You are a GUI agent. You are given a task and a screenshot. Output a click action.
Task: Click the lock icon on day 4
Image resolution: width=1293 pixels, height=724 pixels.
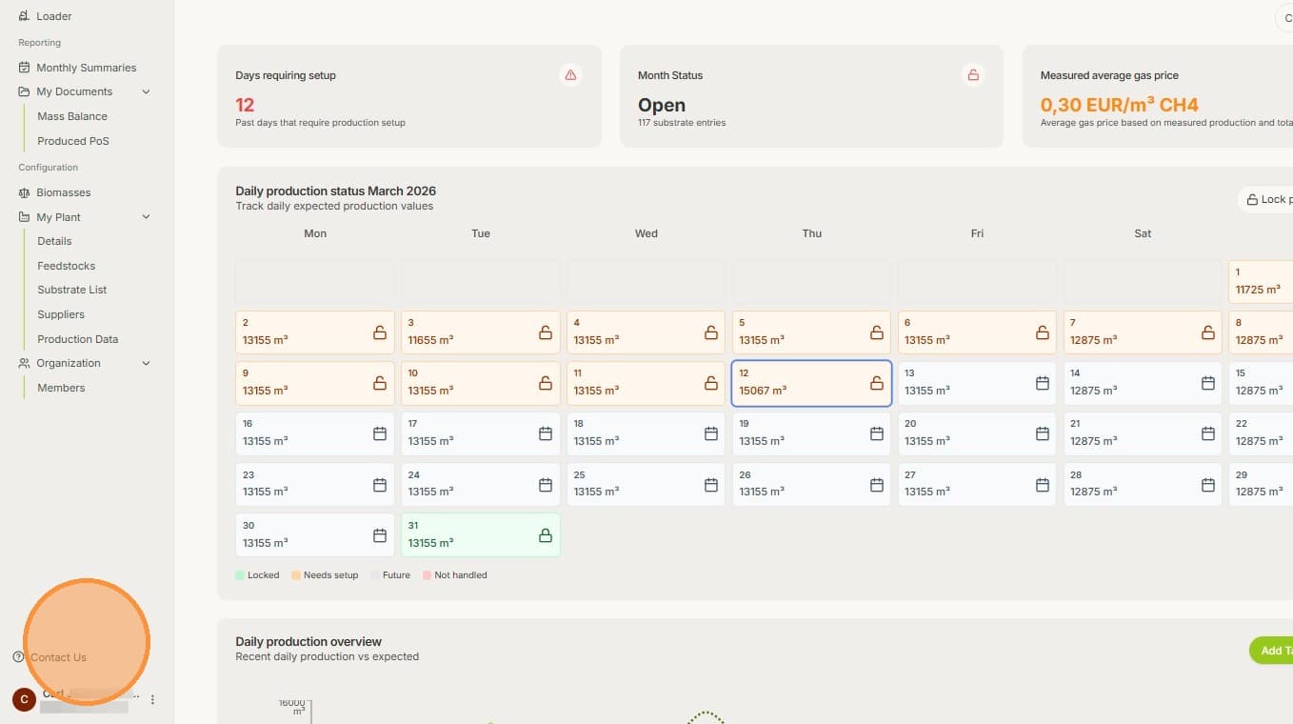click(711, 332)
